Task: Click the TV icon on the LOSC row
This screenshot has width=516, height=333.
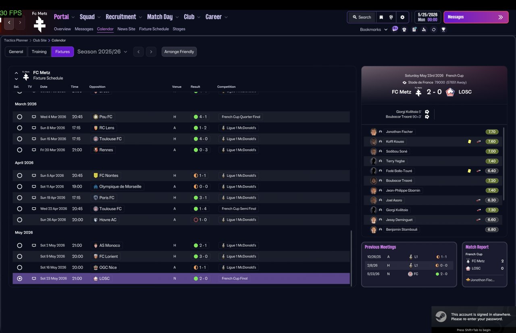Action: tap(34, 279)
